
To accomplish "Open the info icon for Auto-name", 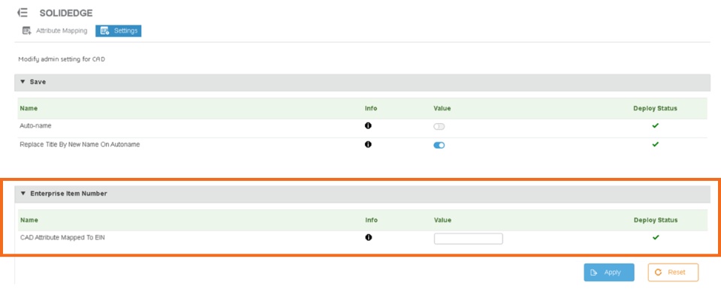I will [x=368, y=125].
